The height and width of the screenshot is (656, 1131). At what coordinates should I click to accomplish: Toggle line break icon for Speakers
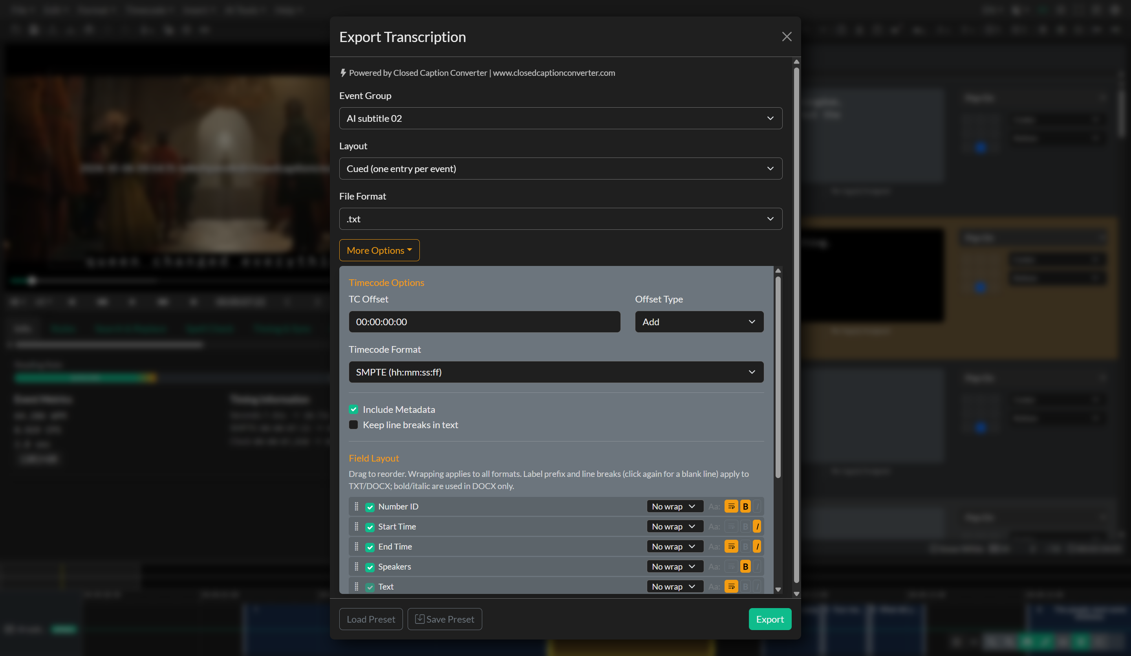(x=731, y=567)
